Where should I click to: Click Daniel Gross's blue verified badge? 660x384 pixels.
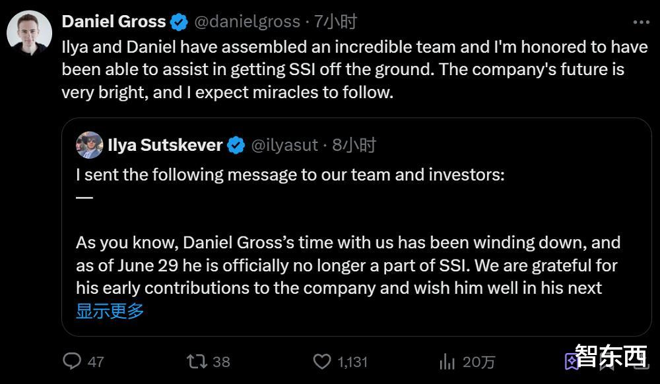[x=179, y=22]
